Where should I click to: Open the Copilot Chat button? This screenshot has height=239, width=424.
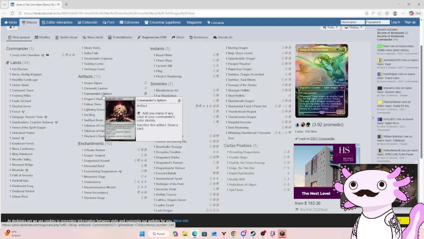pyautogui.click(x=415, y=13)
